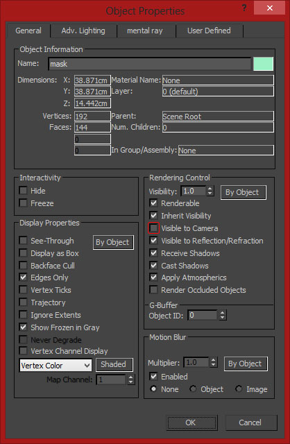
Task: Click the help question mark icon
Action: (x=244, y=8)
